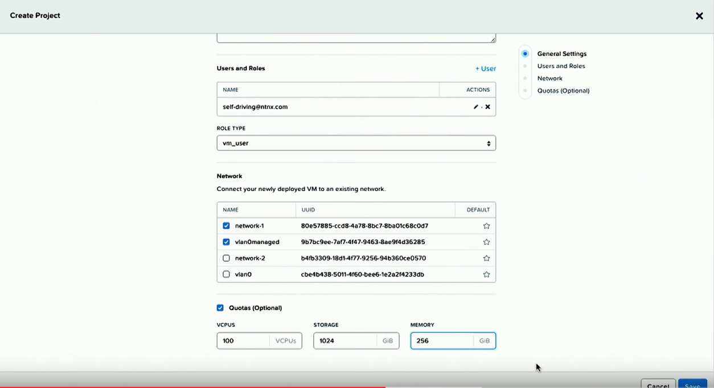This screenshot has height=388, width=714.
Task: Jump to Quotas (Optional) in the side navigation
Action: 564,91
